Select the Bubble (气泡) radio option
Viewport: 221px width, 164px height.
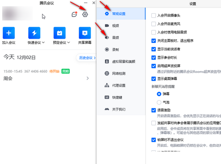click(159, 102)
